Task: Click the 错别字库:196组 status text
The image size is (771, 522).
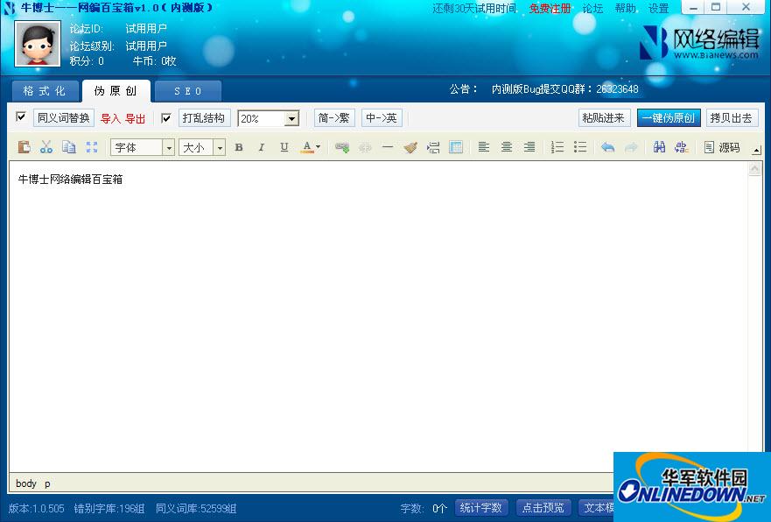Action: tap(109, 508)
